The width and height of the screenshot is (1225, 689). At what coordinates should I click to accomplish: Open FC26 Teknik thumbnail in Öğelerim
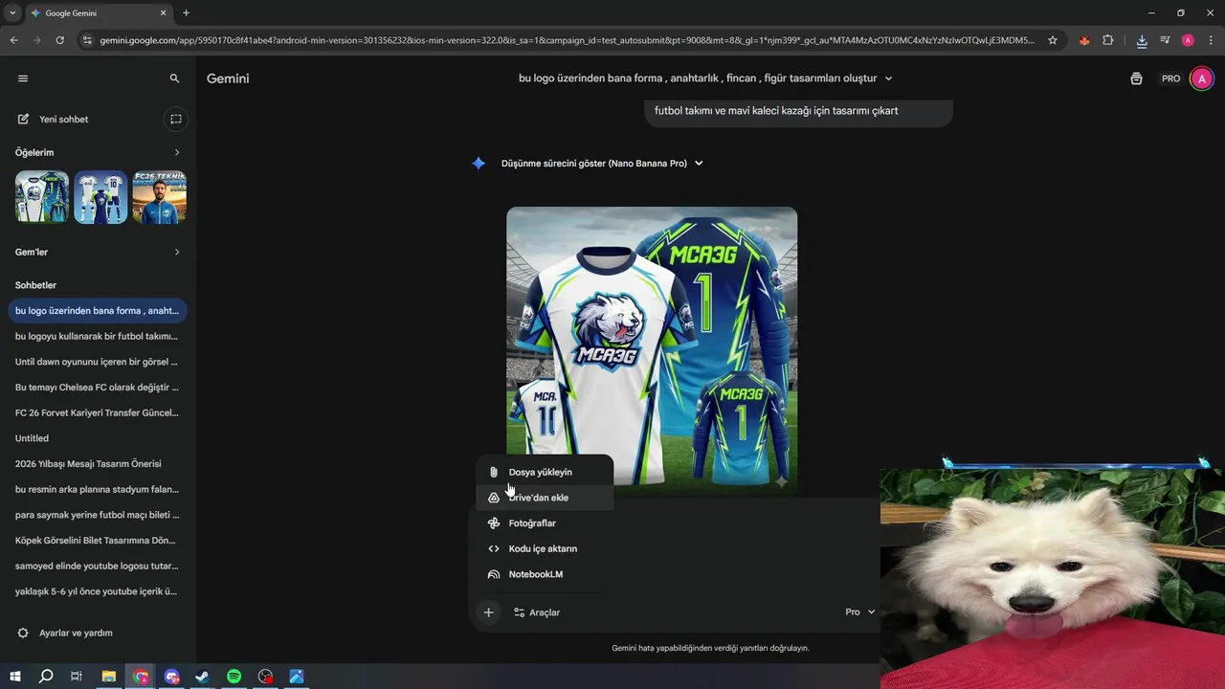tap(160, 197)
